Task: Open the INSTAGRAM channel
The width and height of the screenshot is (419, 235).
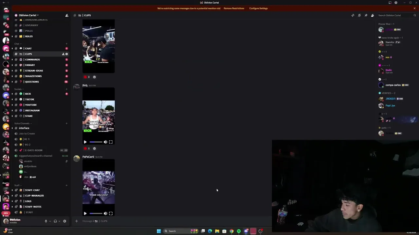Action: [41, 110]
